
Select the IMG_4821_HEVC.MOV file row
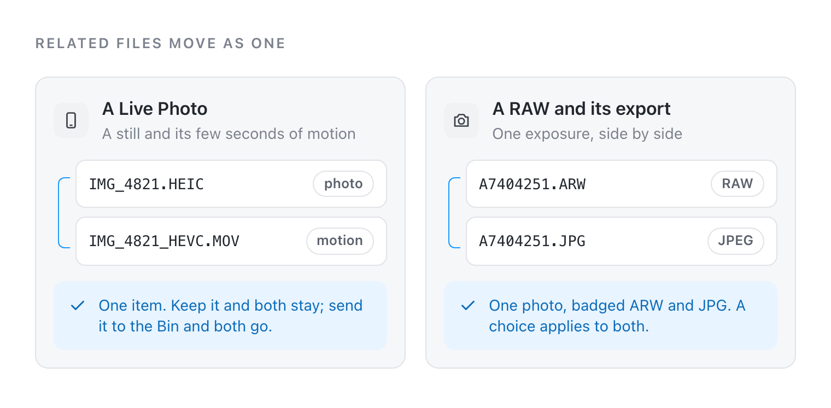pos(231,241)
